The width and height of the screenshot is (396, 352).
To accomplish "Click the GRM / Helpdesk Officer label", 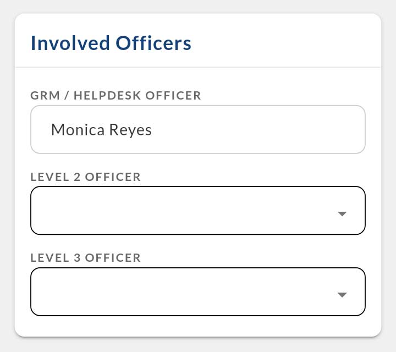I will [116, 96].
